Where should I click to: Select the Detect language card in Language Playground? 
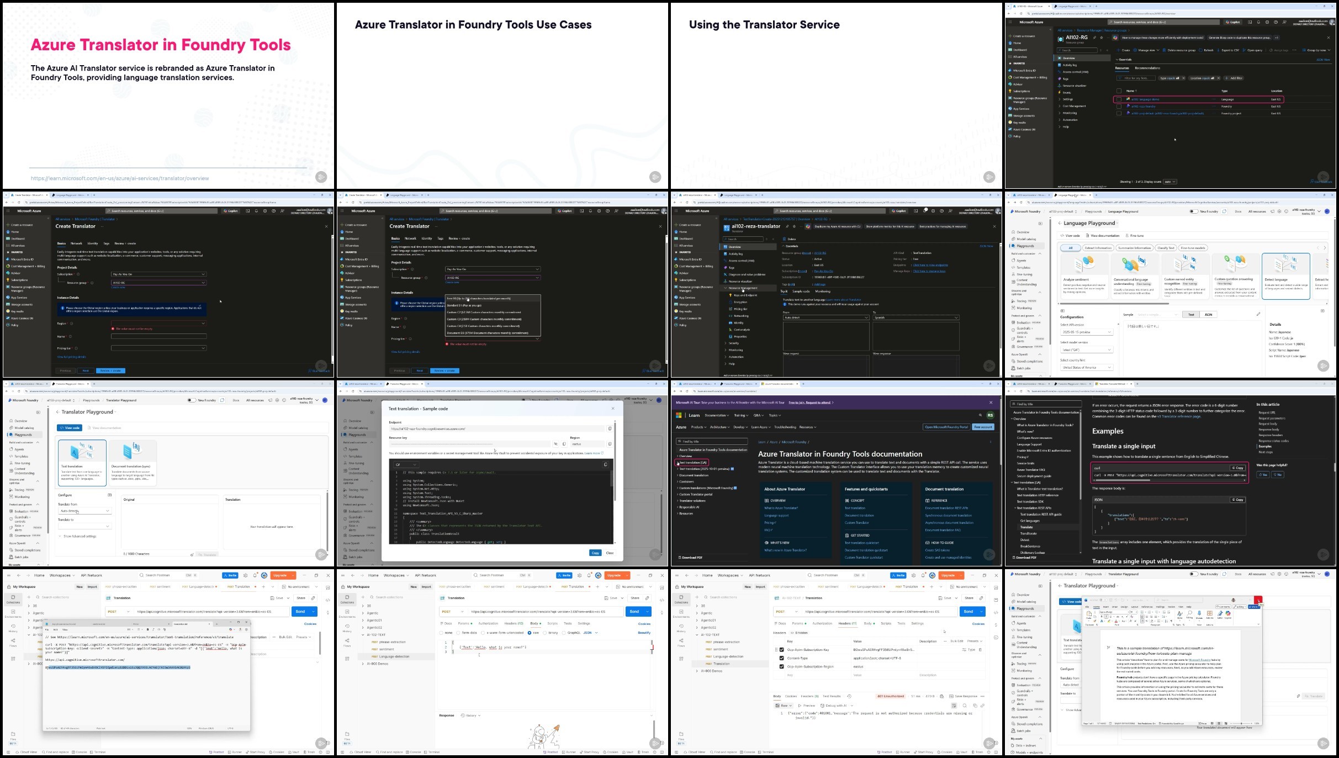click(1285, 276)
